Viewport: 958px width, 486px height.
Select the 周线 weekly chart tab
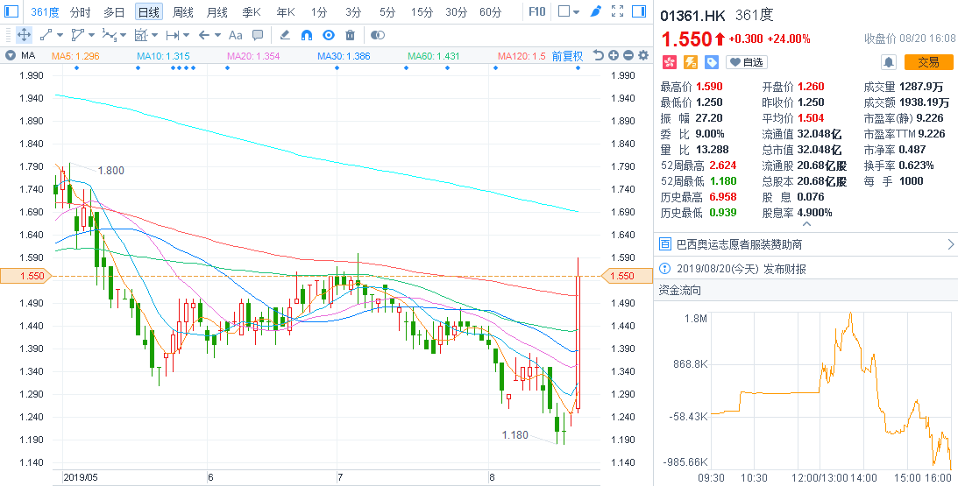click(x=182, y=11)
